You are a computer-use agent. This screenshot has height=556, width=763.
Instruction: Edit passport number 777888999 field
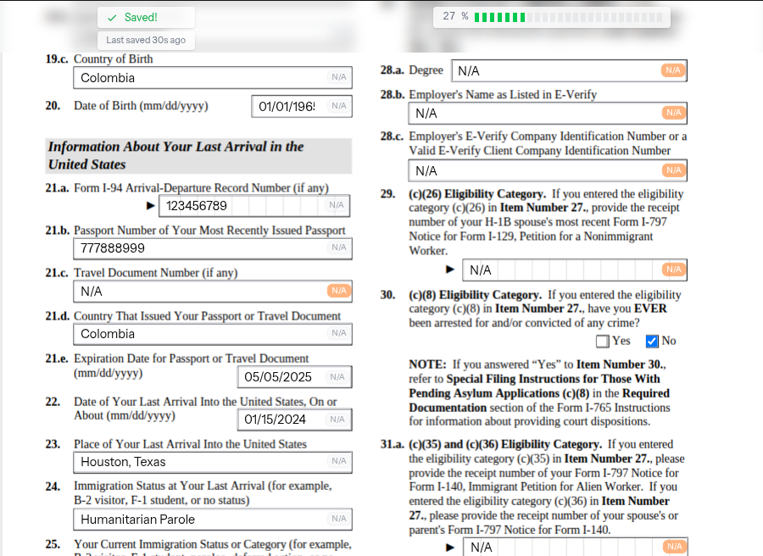[199, 248]
